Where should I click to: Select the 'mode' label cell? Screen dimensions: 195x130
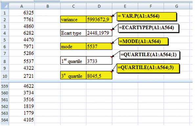(x=74, y=46)
